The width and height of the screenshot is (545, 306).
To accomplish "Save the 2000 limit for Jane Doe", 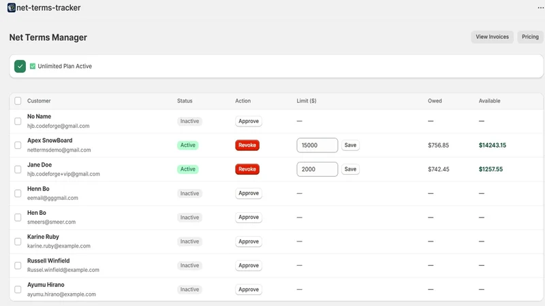I will click(350, 169).
